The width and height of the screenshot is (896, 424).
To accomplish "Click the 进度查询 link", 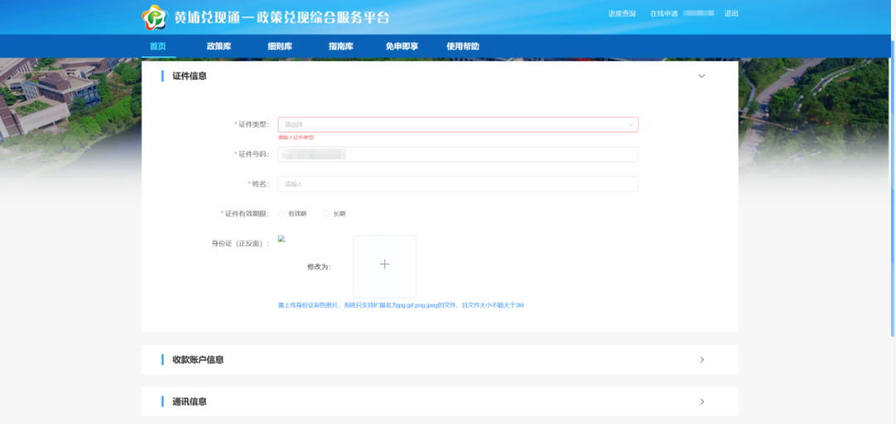I will coord(621,13).
